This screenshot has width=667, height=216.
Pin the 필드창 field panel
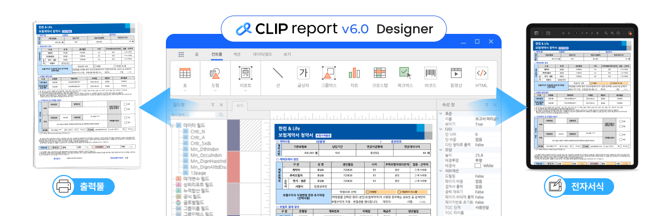point(213,104)
